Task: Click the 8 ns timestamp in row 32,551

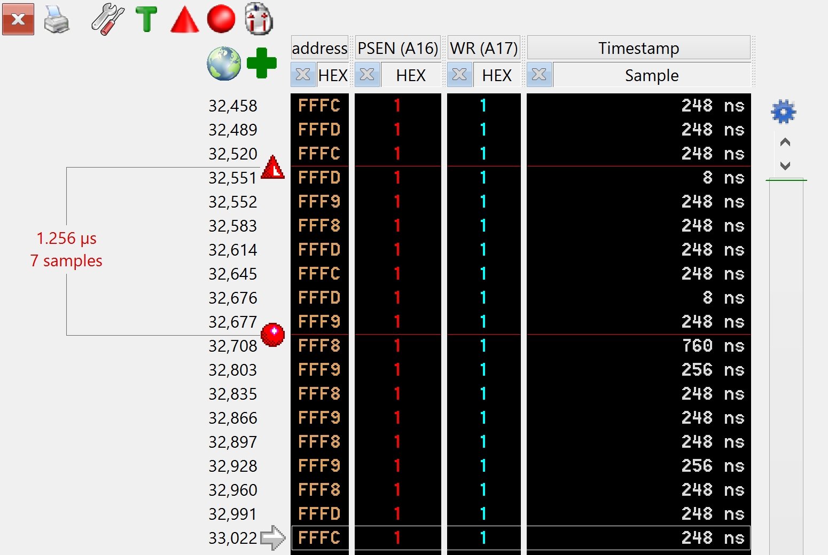Action: coord(724,178)
